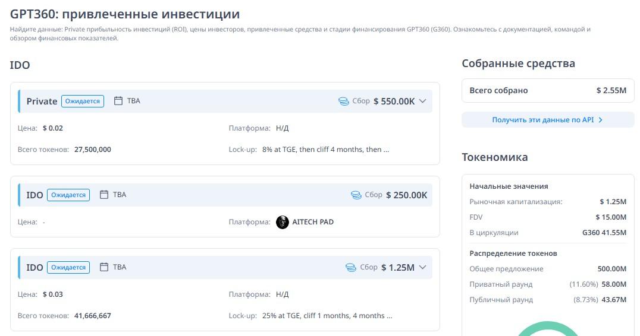Click coins icon next to $550.00K raise
640x336 pixels.
(x=343, y=102)
